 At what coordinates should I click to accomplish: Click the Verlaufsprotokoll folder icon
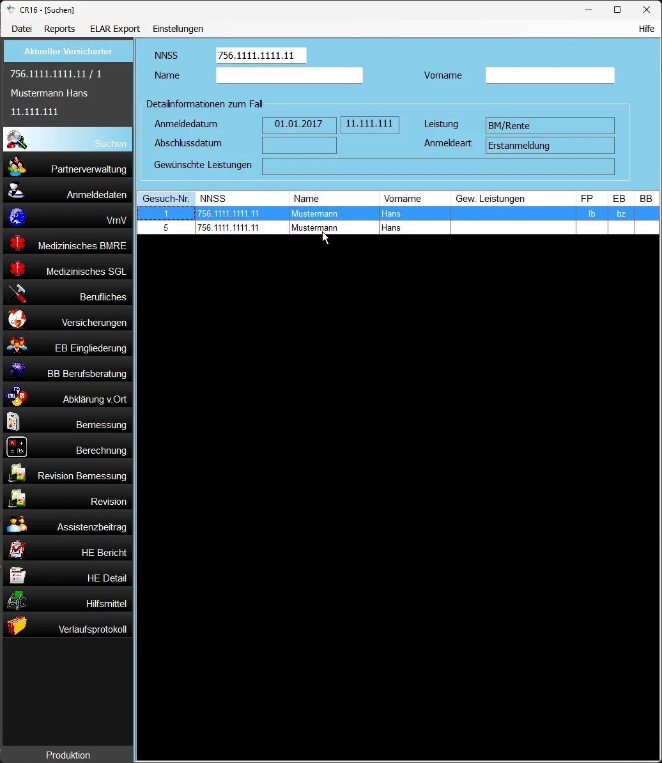[x=17, y=626]
